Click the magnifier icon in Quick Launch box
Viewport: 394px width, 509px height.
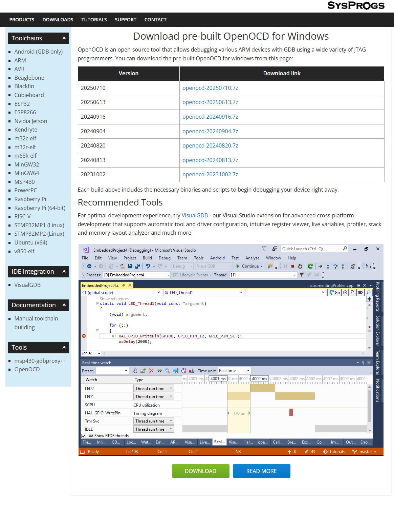(345, 249)
